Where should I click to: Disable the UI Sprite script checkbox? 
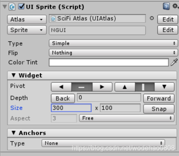click(21, 7)
